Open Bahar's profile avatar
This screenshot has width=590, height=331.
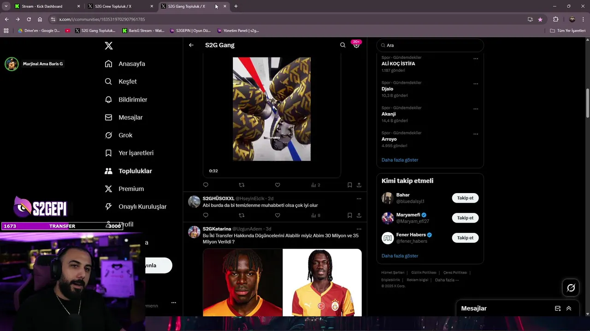coord(388,198)
